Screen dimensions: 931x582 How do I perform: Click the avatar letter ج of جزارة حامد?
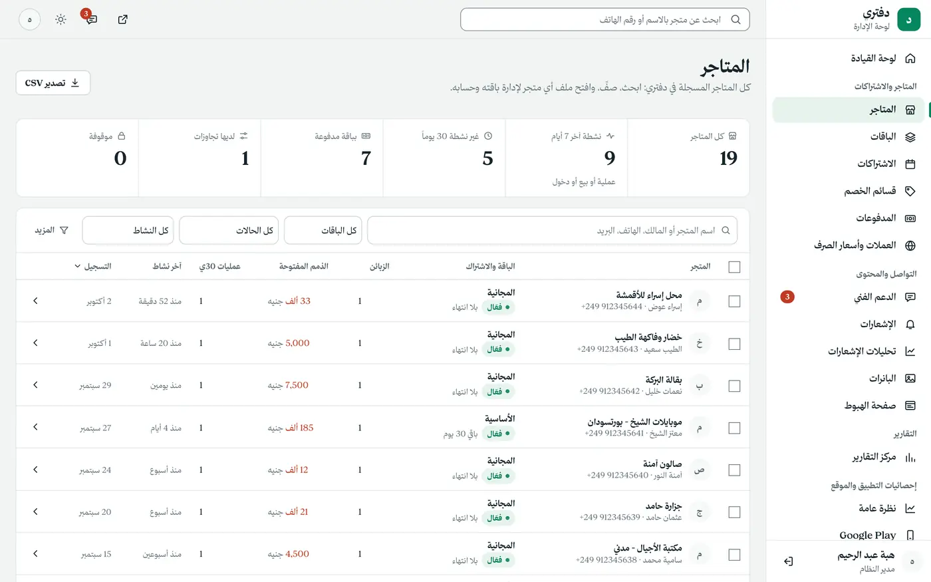click(x=699, y=512)
